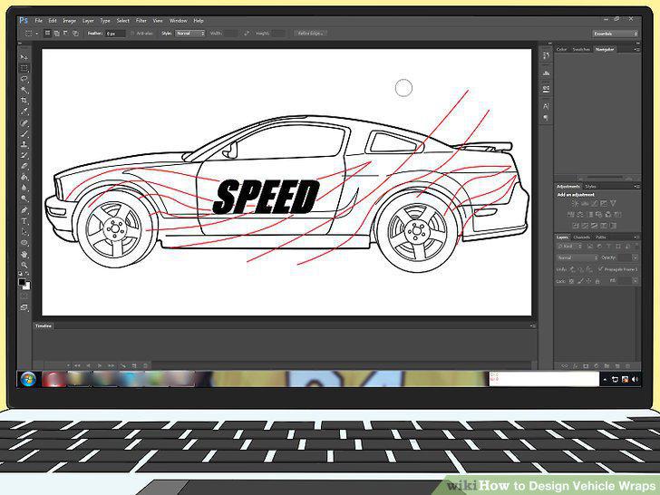This screenshot has height=495, width=660.
Task: Select the Pen tool
Action: 24,210
